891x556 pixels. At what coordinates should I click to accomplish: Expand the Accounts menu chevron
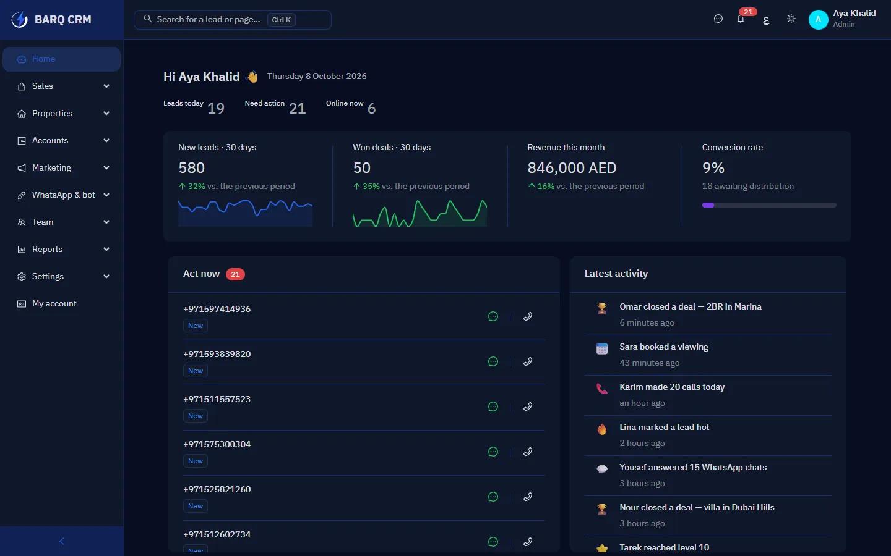pos(106,141)
